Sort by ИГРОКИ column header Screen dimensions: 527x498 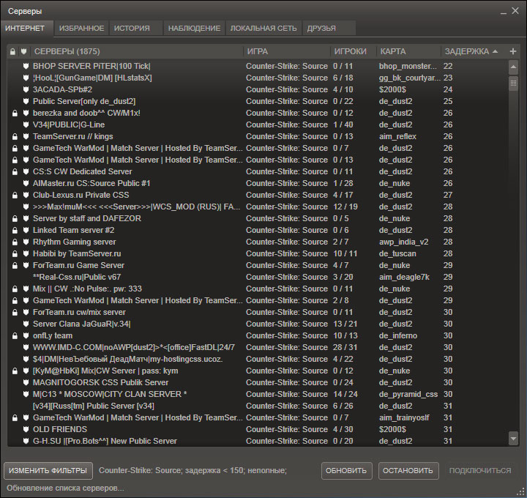click(x=353, y=51)
